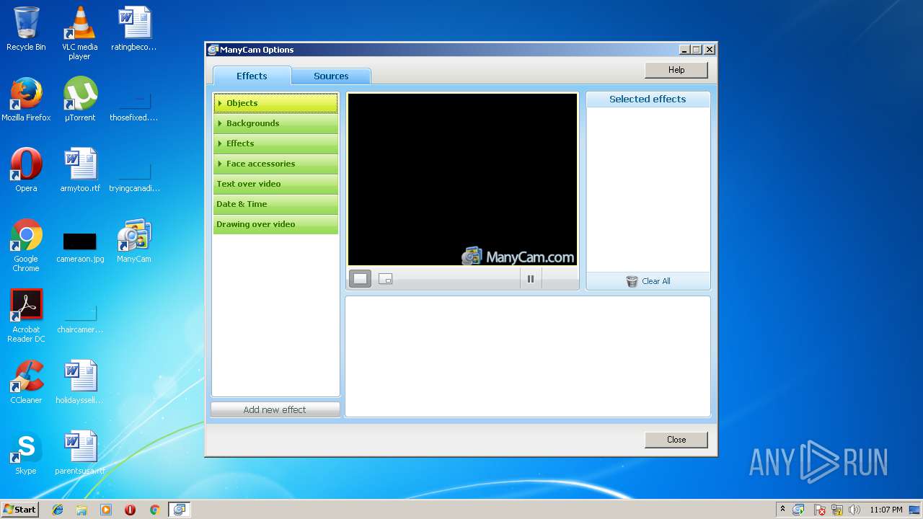Image resolution: width=923 pixels, height=519 pixels.
Task: Open Drawing over video option
Action: 275,224
